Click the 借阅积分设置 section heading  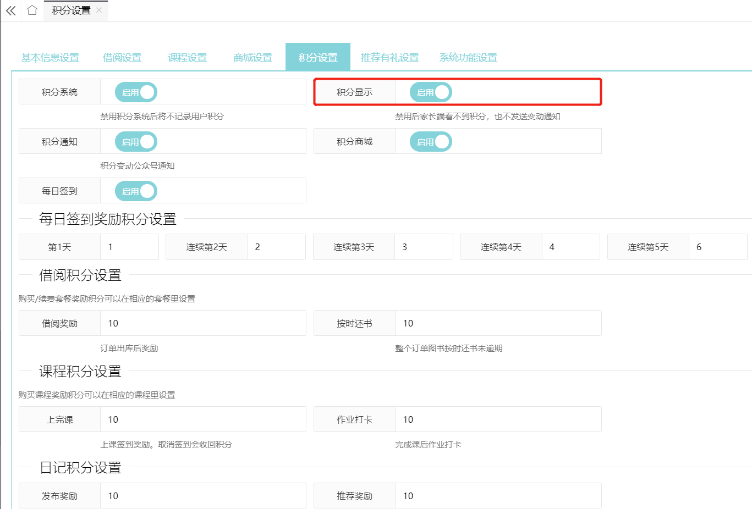80,275
